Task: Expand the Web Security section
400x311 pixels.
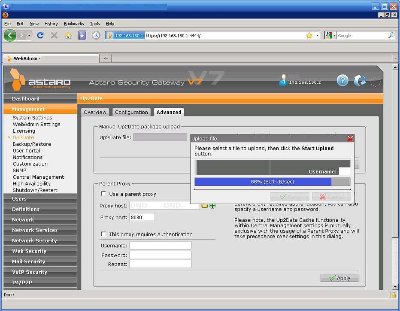Action: (x=40, y=251)
